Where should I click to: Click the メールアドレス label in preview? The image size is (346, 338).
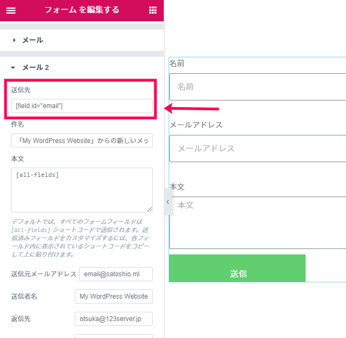click(196, 125)
